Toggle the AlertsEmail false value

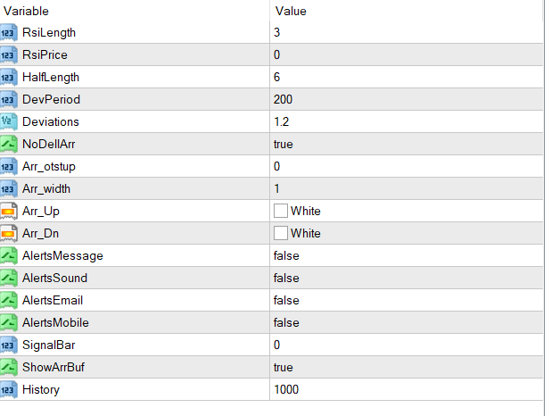pyautogui.click(x=286, y=301)
